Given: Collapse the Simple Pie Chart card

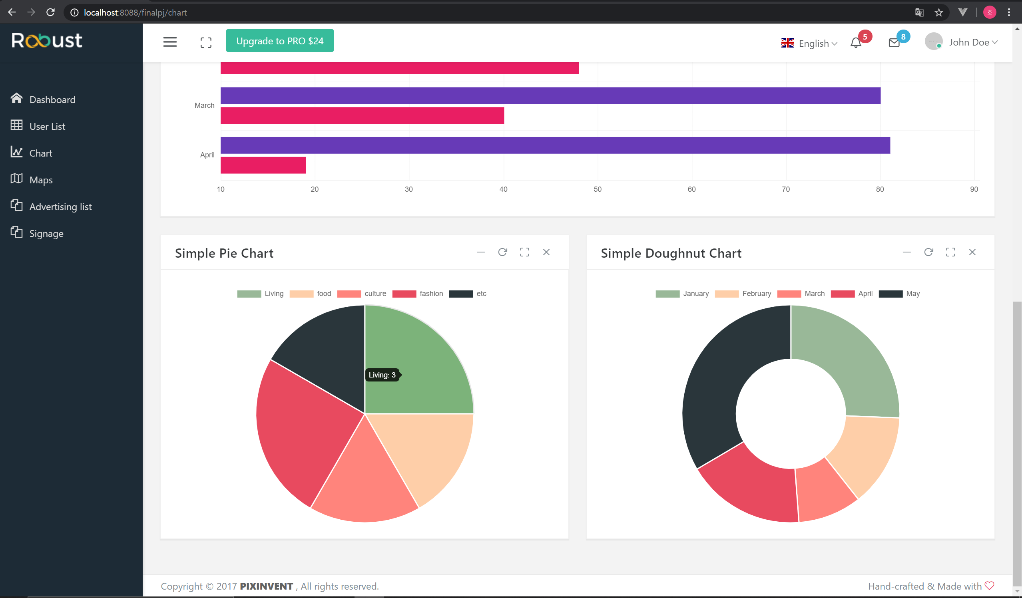Looking at the screenshot, I should 481,252.
